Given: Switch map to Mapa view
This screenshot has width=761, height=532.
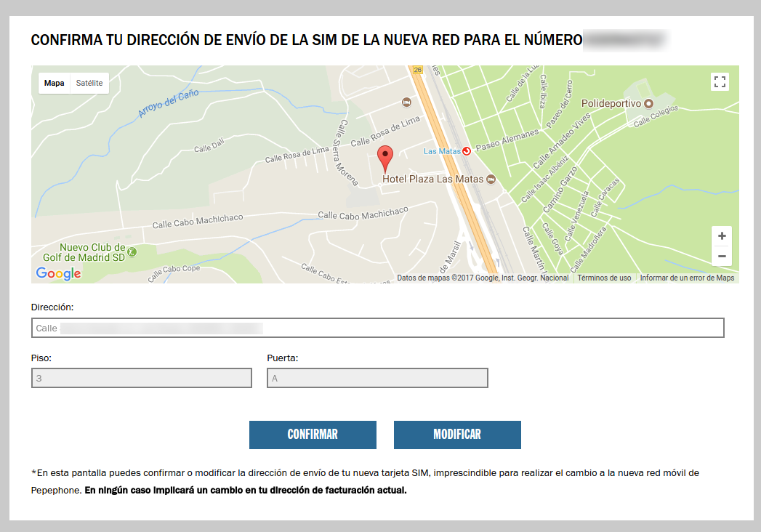Looking at the screenshot, I should coord(54,83).
